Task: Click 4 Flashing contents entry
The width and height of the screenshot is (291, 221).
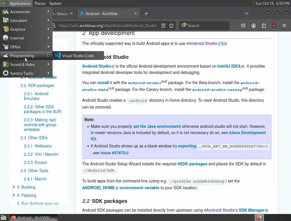Action: [x=27, y=195]
